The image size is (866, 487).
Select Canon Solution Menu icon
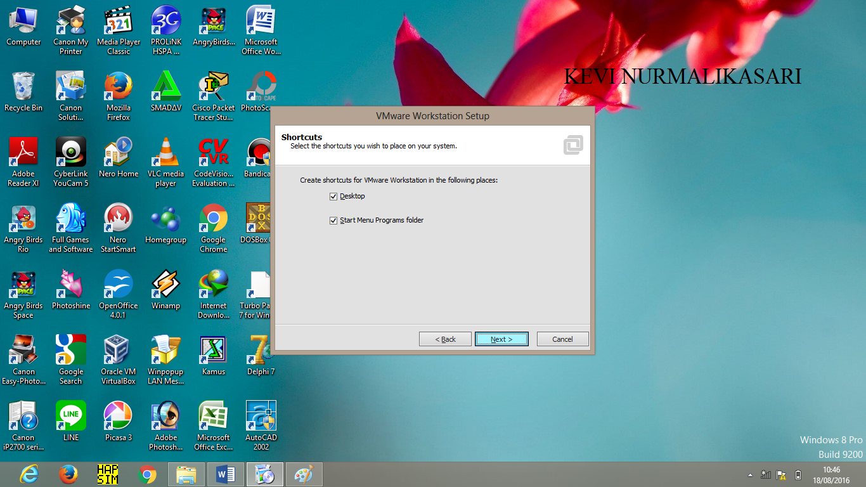pyautogui.click(x=71, y=96)
